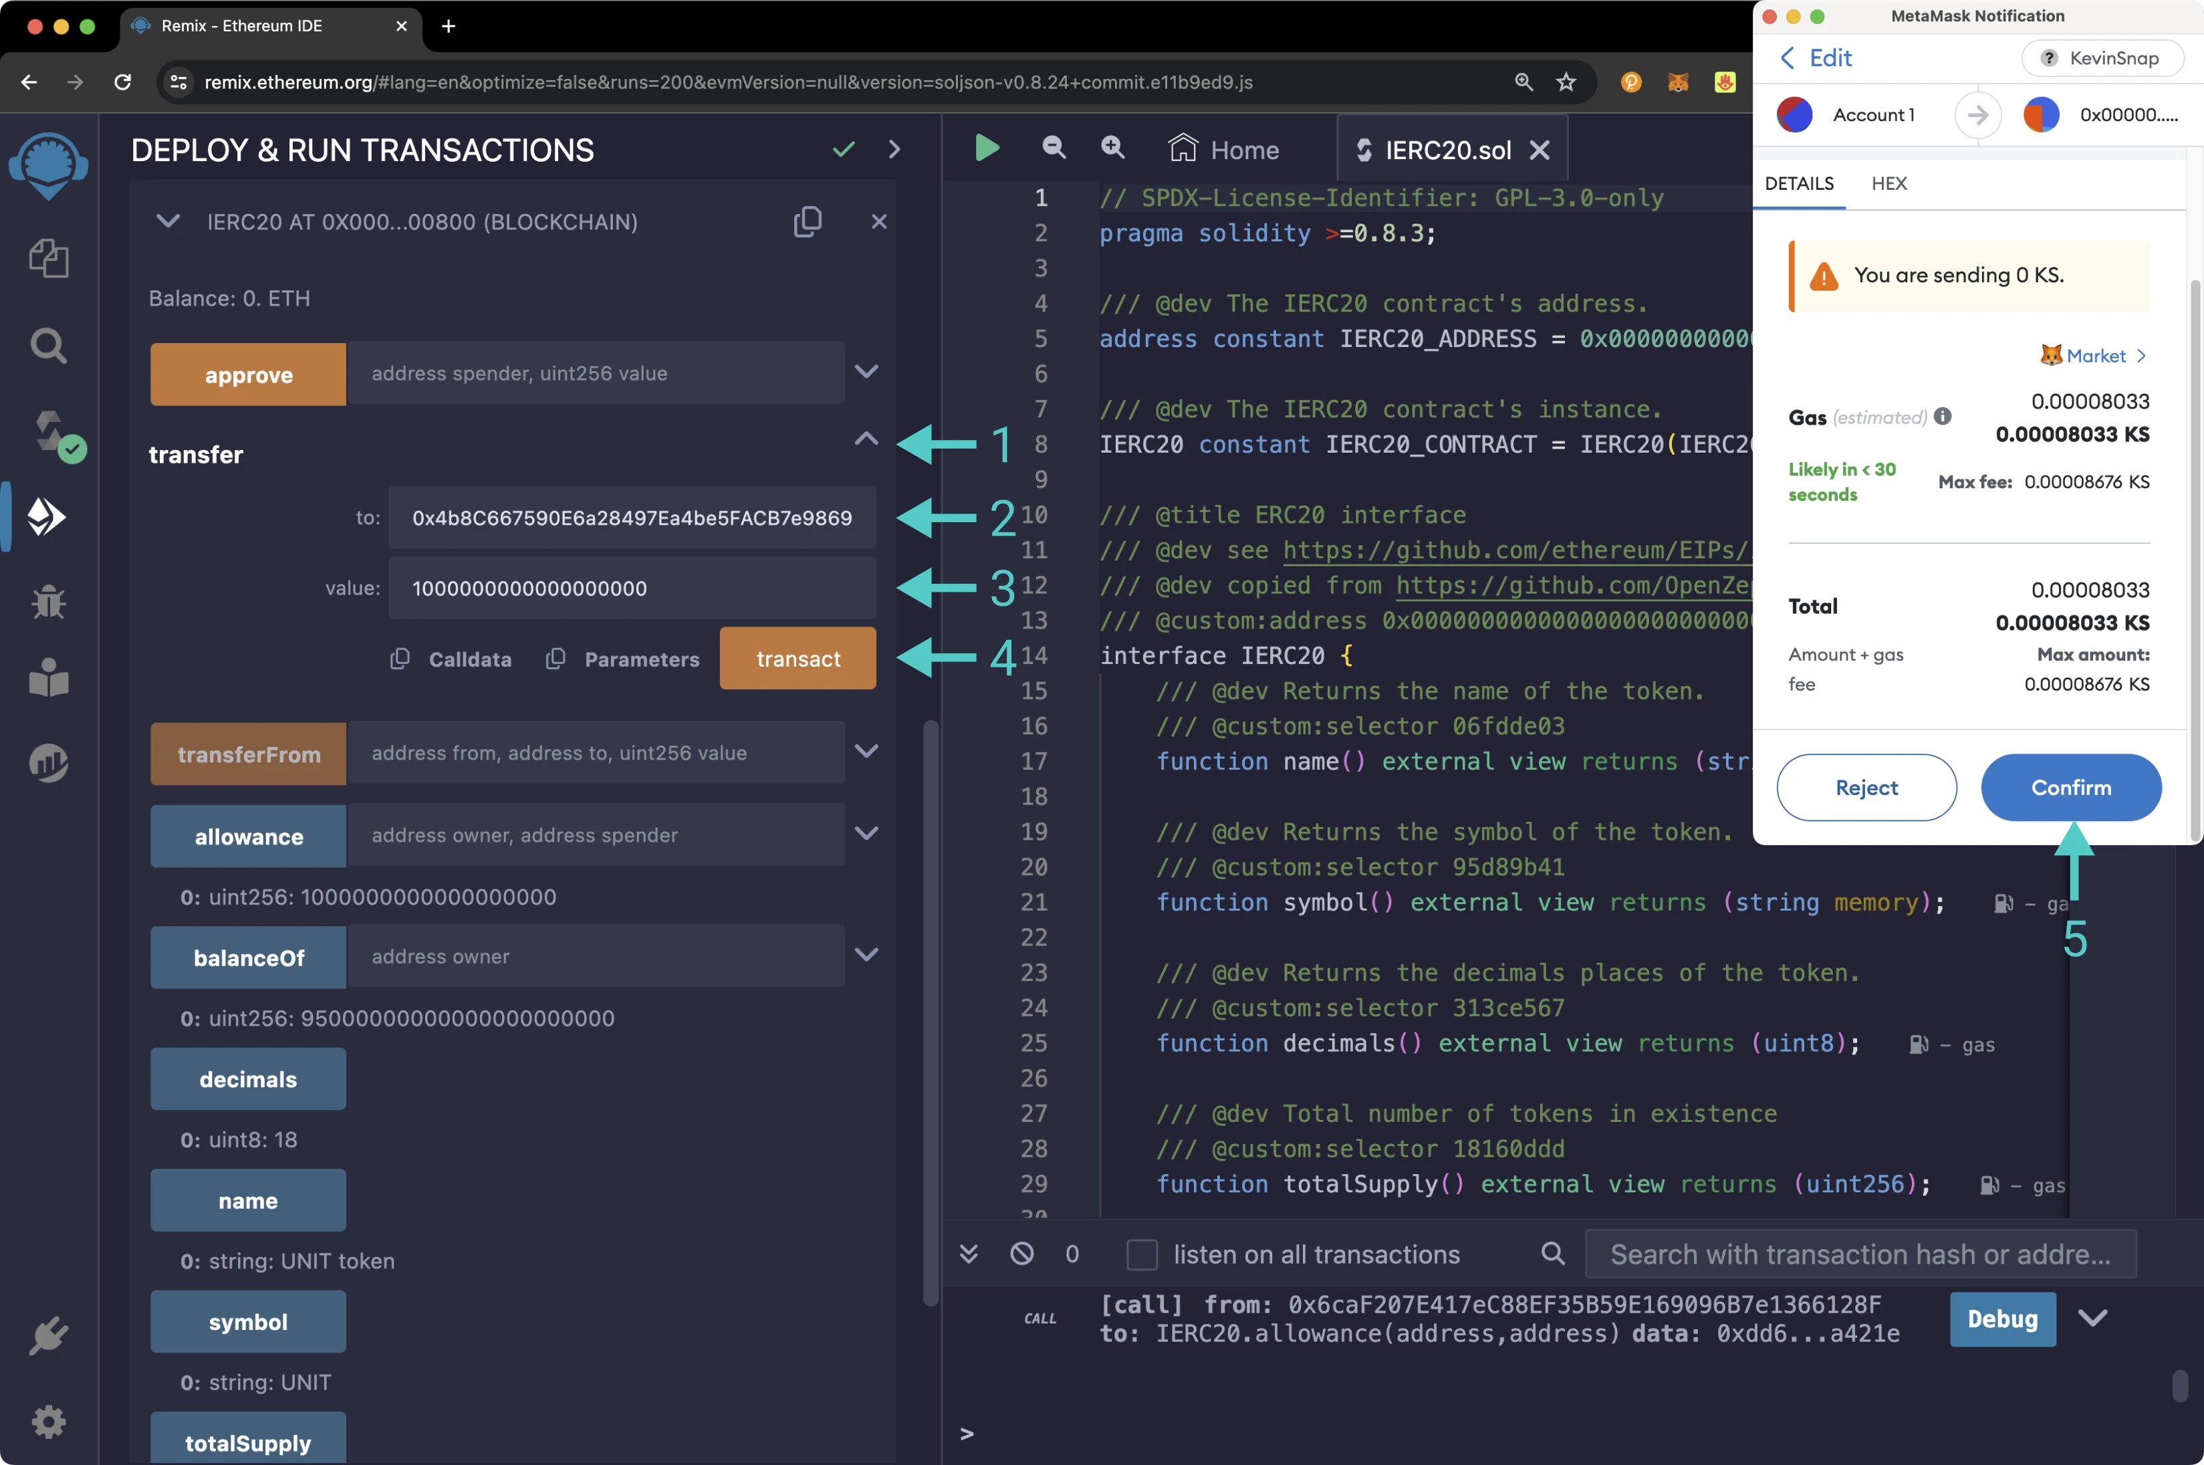Bookmark the page with star icon
This screenshot has height=1465, width=2204.
coord(1566,82)
